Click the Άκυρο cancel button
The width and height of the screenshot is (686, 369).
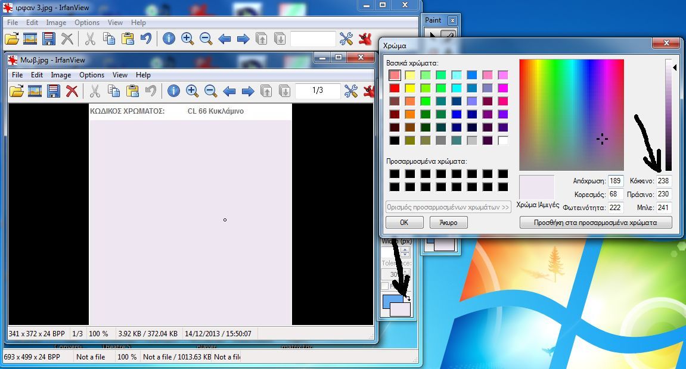pyautogui.click(x=448, y=222)
